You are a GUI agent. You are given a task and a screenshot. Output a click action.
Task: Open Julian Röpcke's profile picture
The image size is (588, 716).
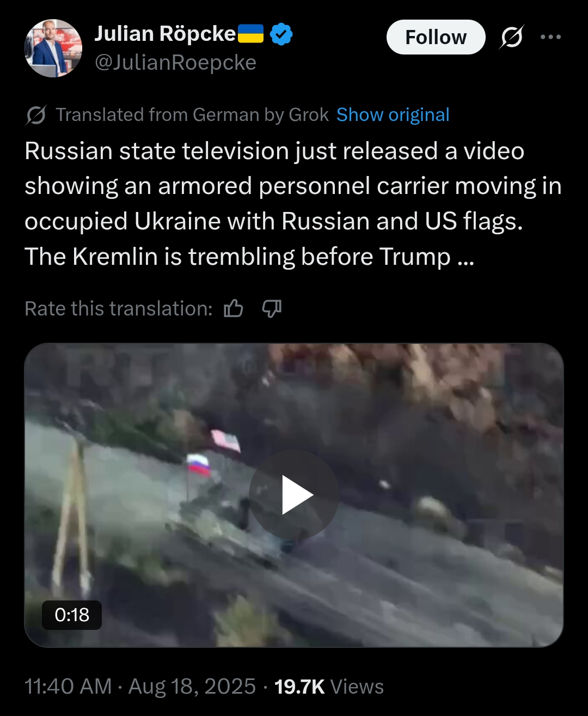53,48
